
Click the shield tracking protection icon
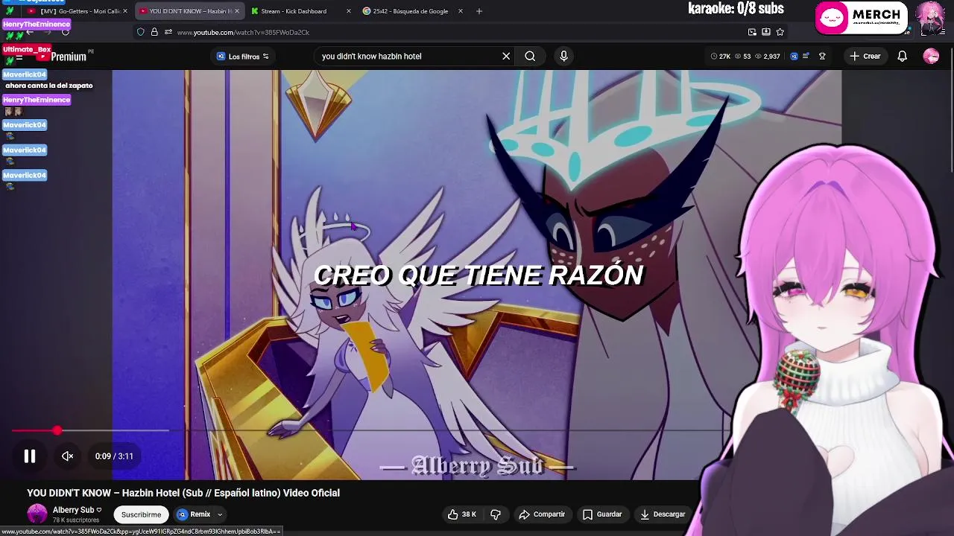pyautogui.click(x=140, y=32)
